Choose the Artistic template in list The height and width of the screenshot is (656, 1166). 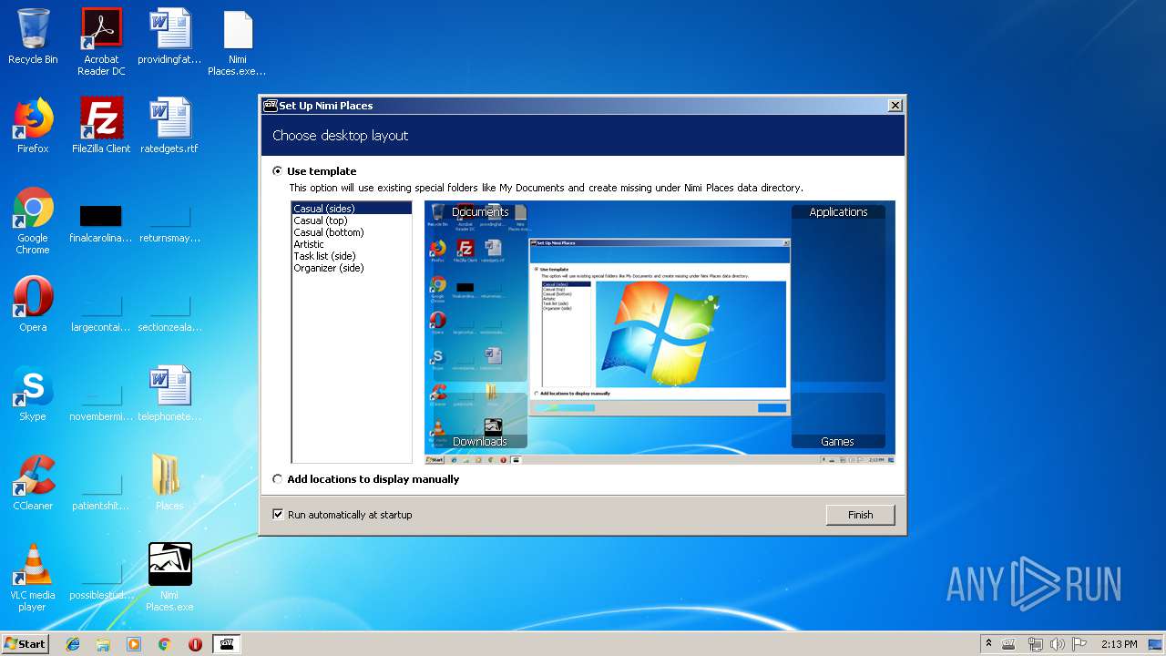click(309, 244)
